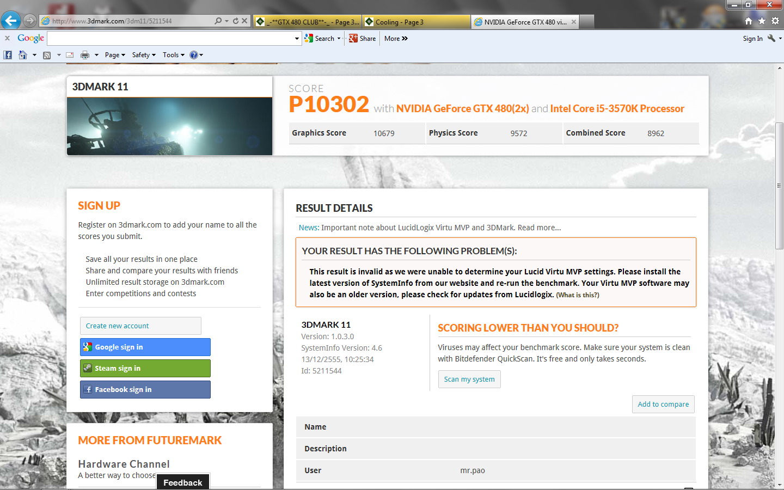Close the Google Toolbar with its X
The image size is (784, 490).
coord(7,38)
